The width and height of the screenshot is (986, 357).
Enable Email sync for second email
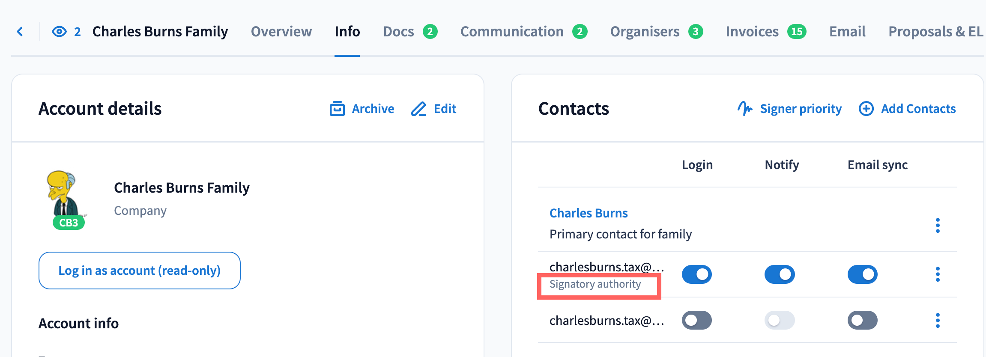click(862, 320)
